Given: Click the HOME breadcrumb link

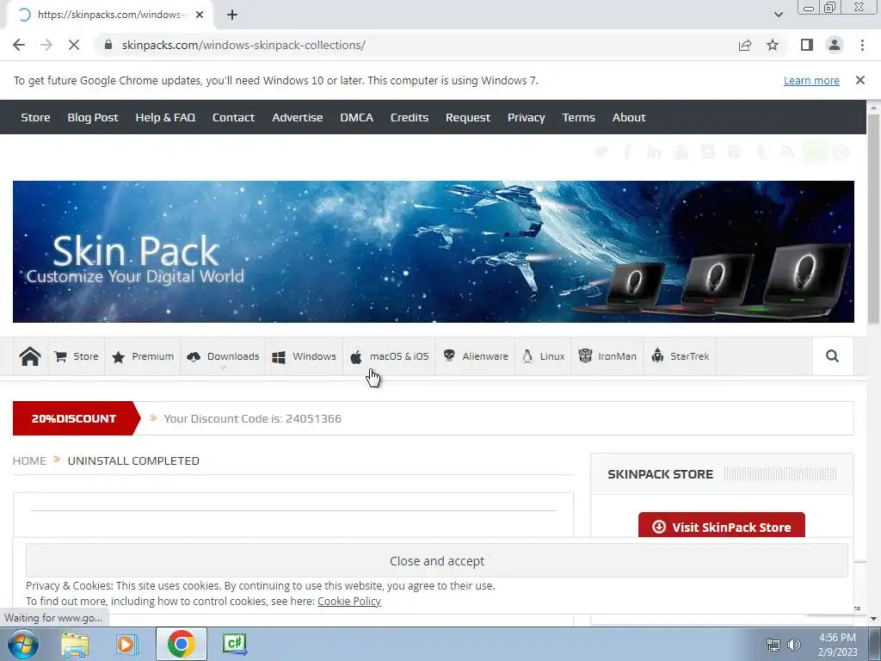Looking at the screenshot, I should point(29,461).
